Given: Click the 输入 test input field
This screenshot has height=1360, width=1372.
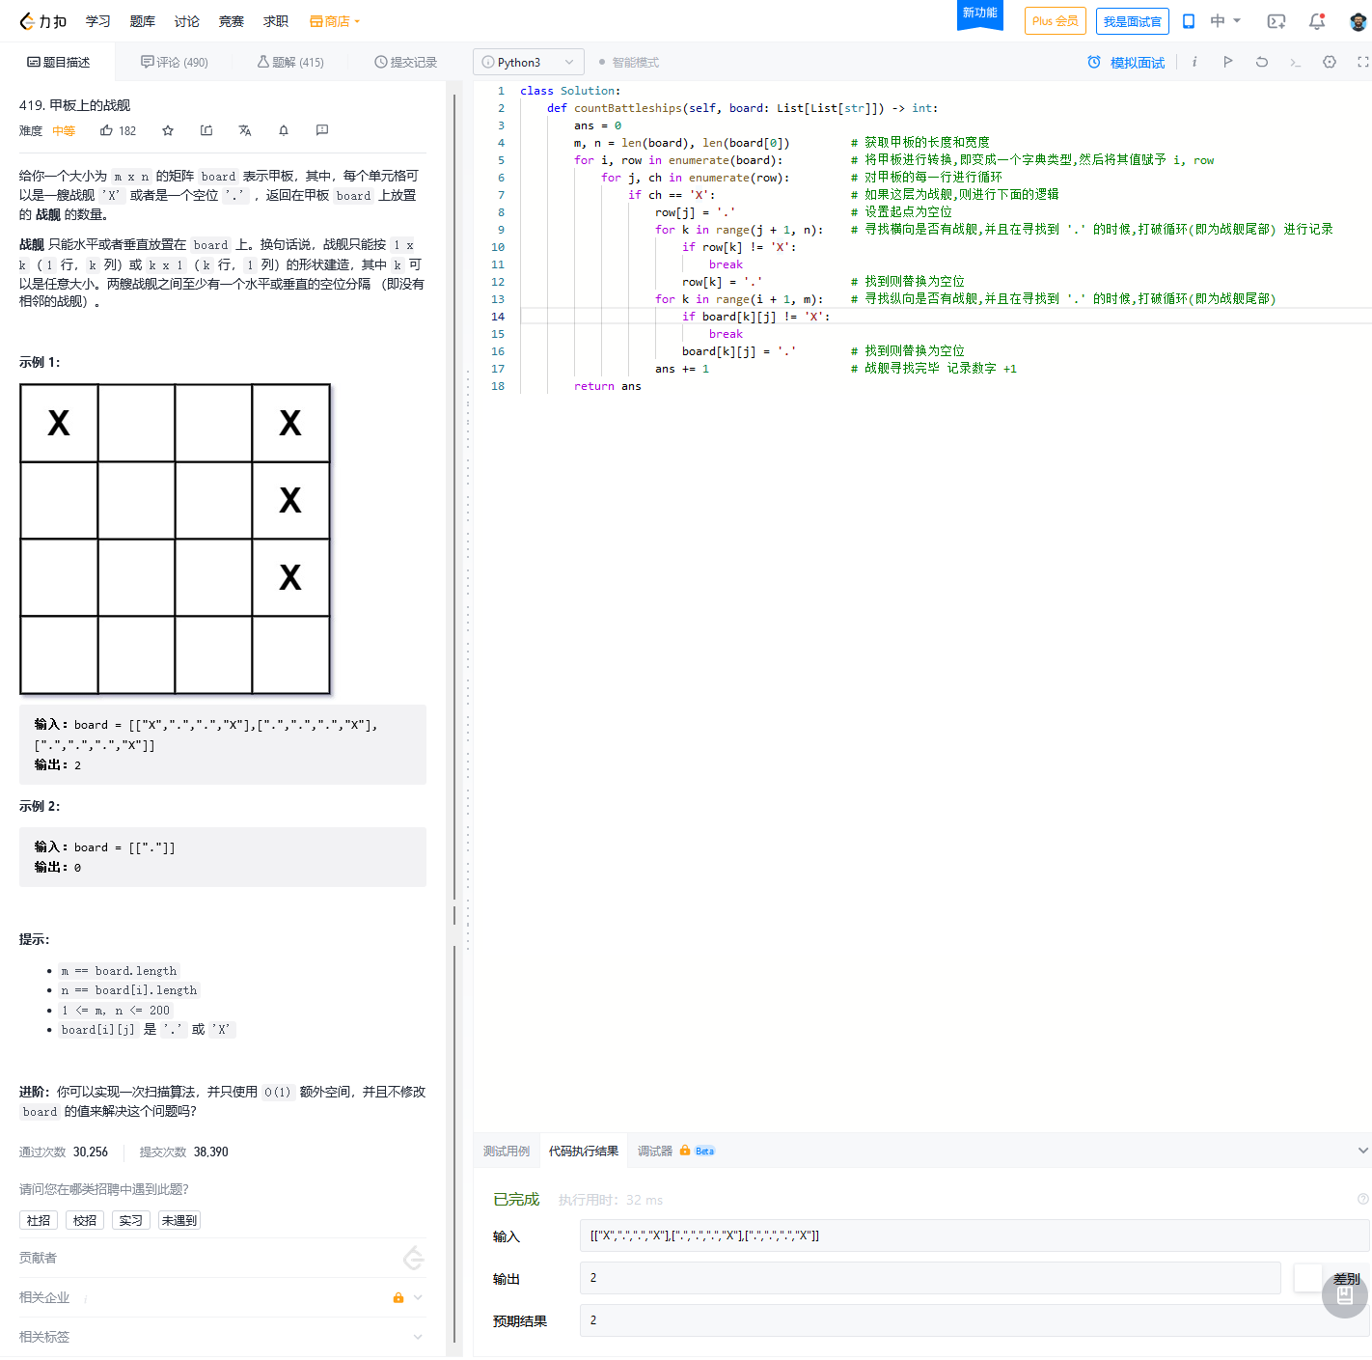Looking at the screenshot, I should coord(974,1235).
